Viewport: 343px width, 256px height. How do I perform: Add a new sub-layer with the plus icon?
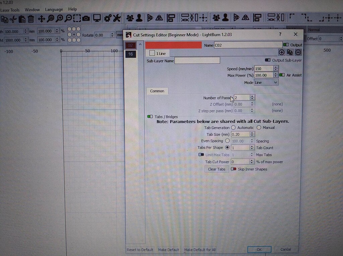tap(282, 52)
